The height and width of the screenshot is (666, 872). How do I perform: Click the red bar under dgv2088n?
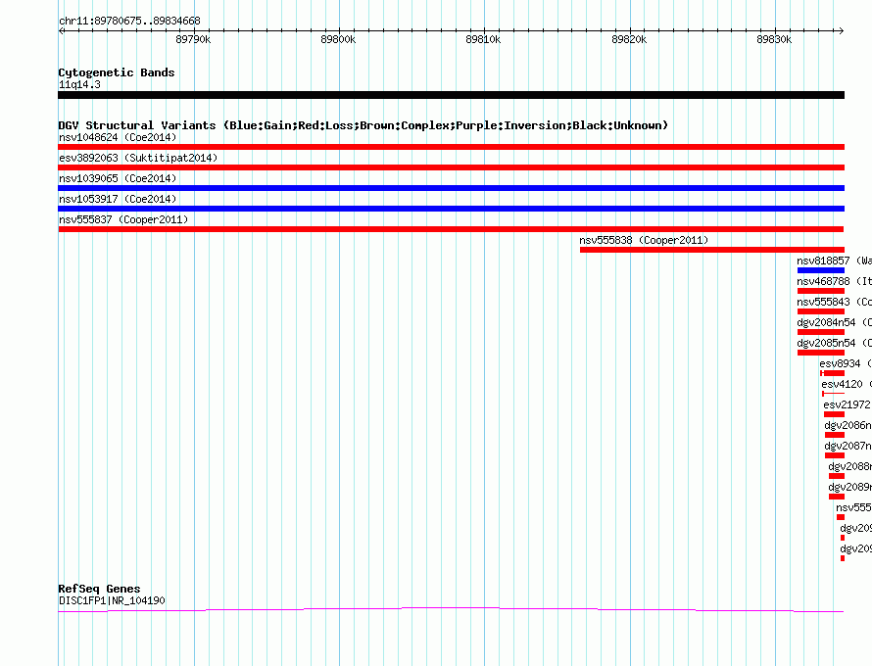tap(837, 476)
